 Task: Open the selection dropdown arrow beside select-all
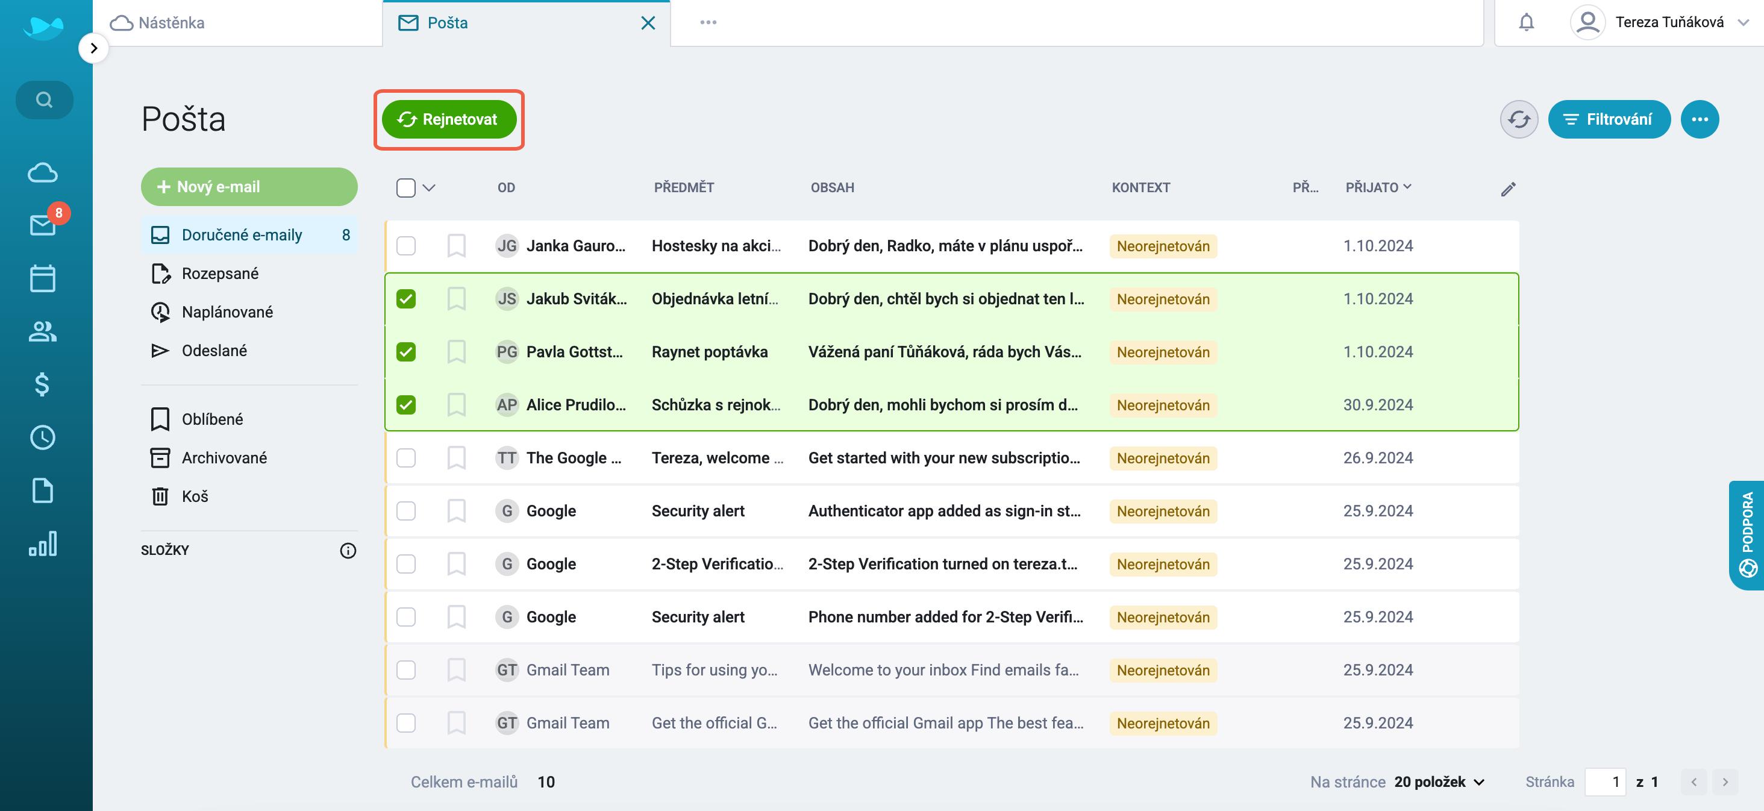430,187
